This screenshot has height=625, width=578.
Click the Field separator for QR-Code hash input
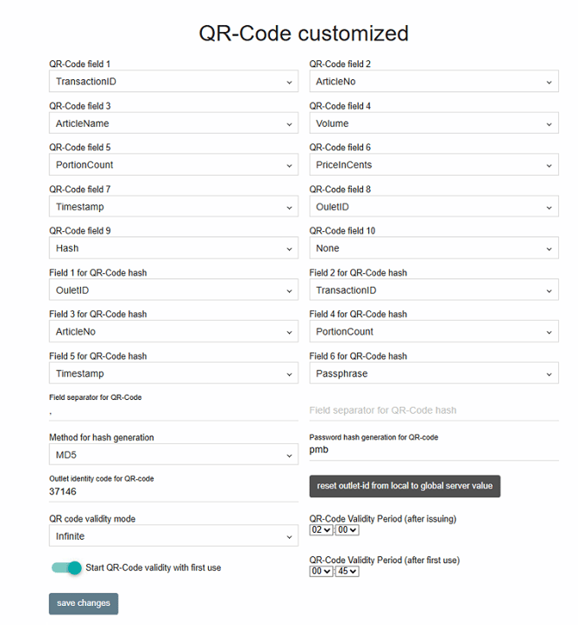tap(433, 410)
